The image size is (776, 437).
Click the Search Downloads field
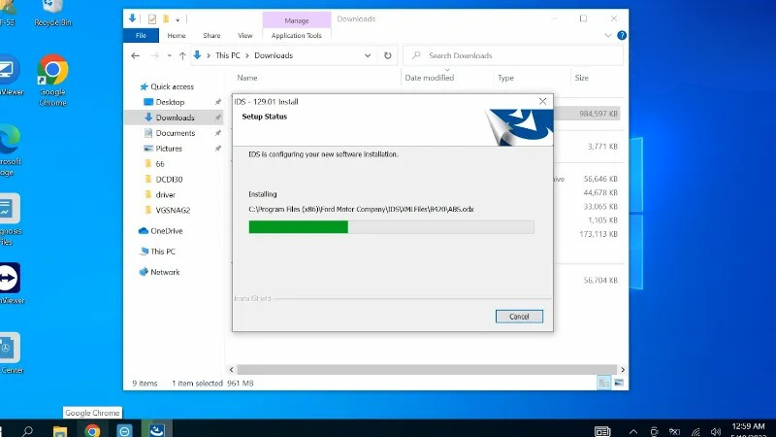pyautogui.click(x=513, y=55)
